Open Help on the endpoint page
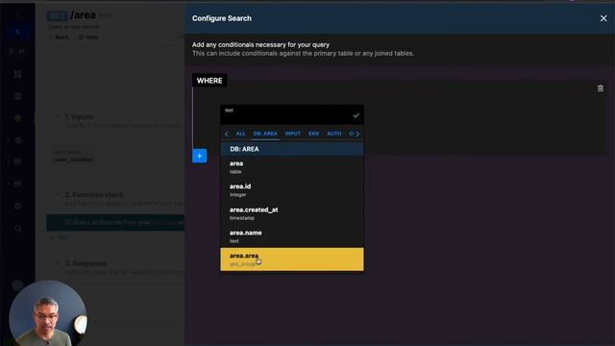This screenshot has height=346, width=615. pos(87,37)
